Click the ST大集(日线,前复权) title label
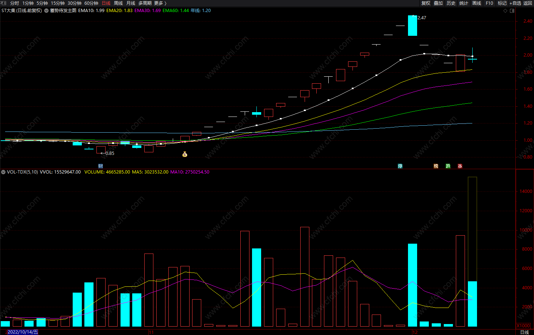Image resolution: width=534 pixels, height=335 pixels. pyautogui.click(x=22, y=11)
